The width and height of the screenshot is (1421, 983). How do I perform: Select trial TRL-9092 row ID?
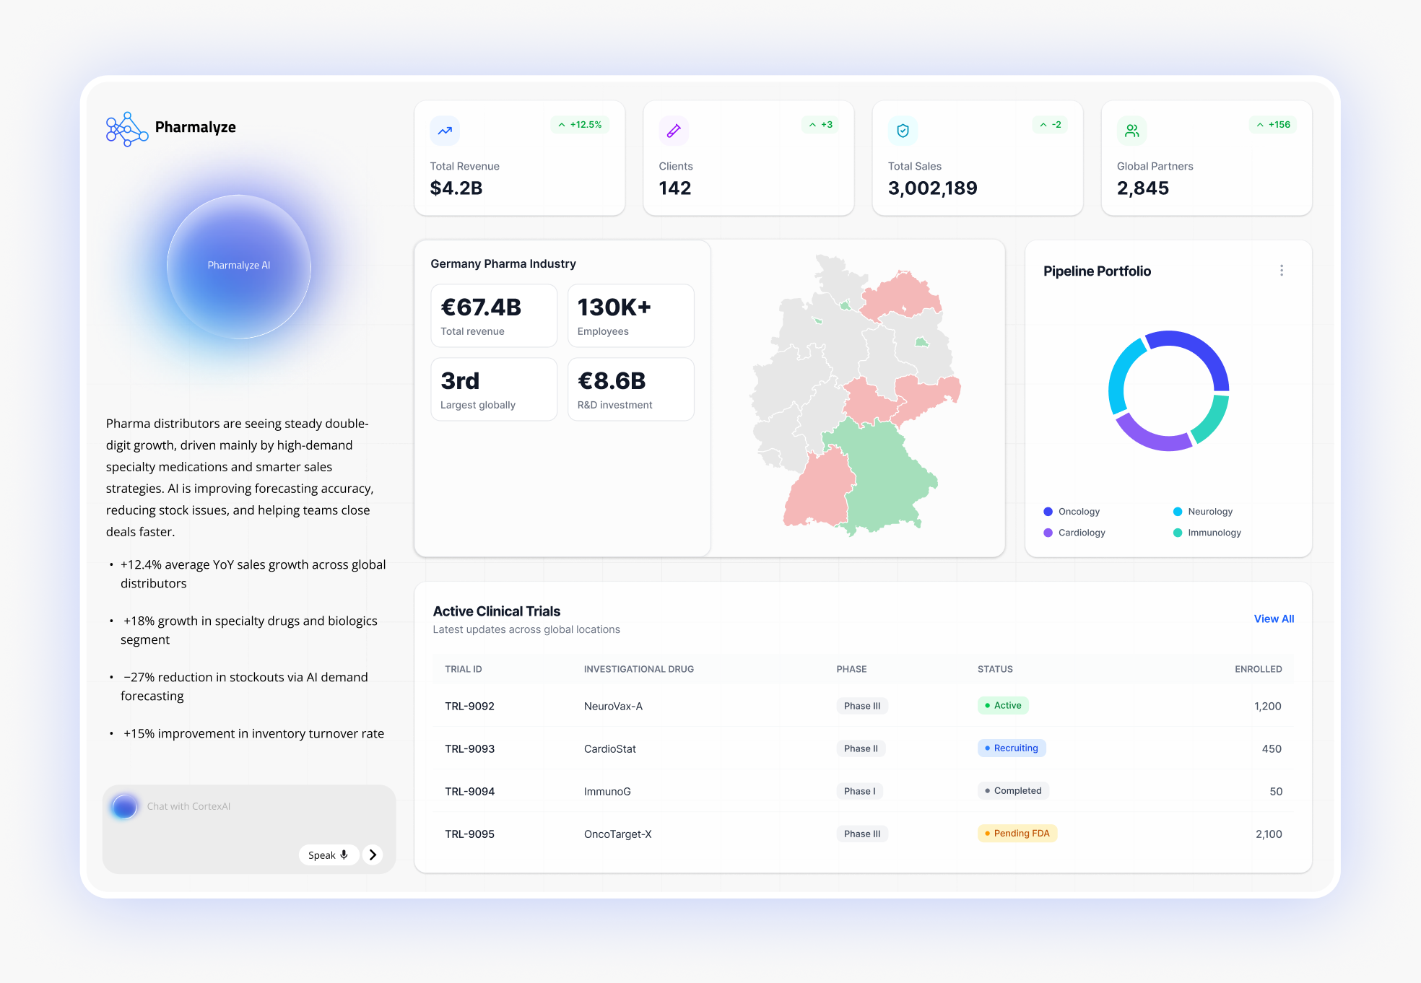469,706
